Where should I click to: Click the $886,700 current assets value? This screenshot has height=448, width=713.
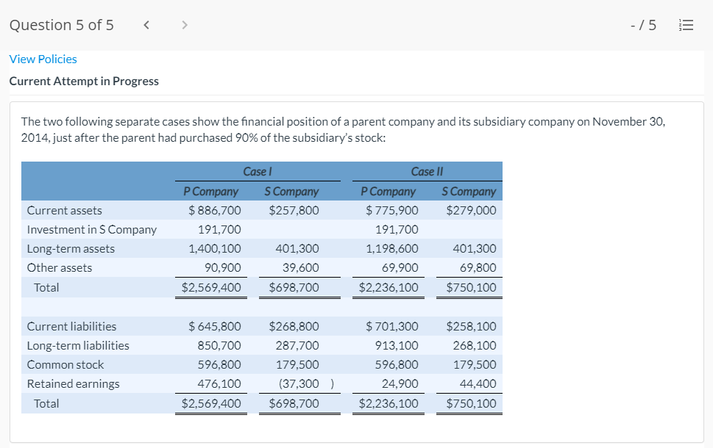point(216,210)
